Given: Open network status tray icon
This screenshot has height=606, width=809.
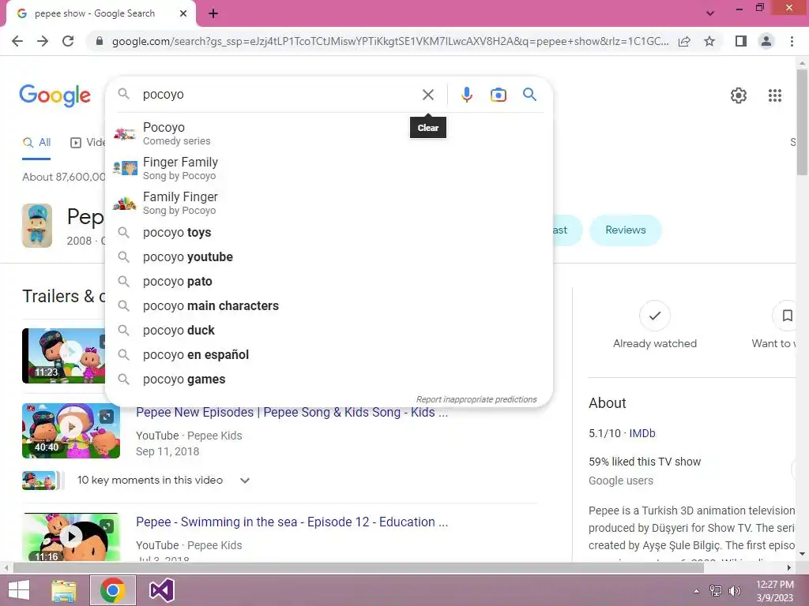Looking at the screenshot, I should [x=715, y=591].
